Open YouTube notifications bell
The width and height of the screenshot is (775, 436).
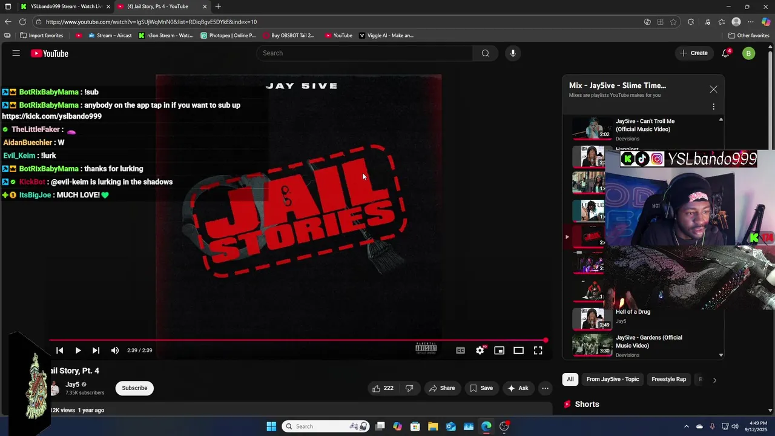(x=725, y=53)
